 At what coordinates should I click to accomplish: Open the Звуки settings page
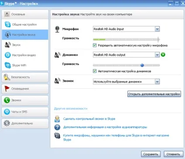[25, 45]
